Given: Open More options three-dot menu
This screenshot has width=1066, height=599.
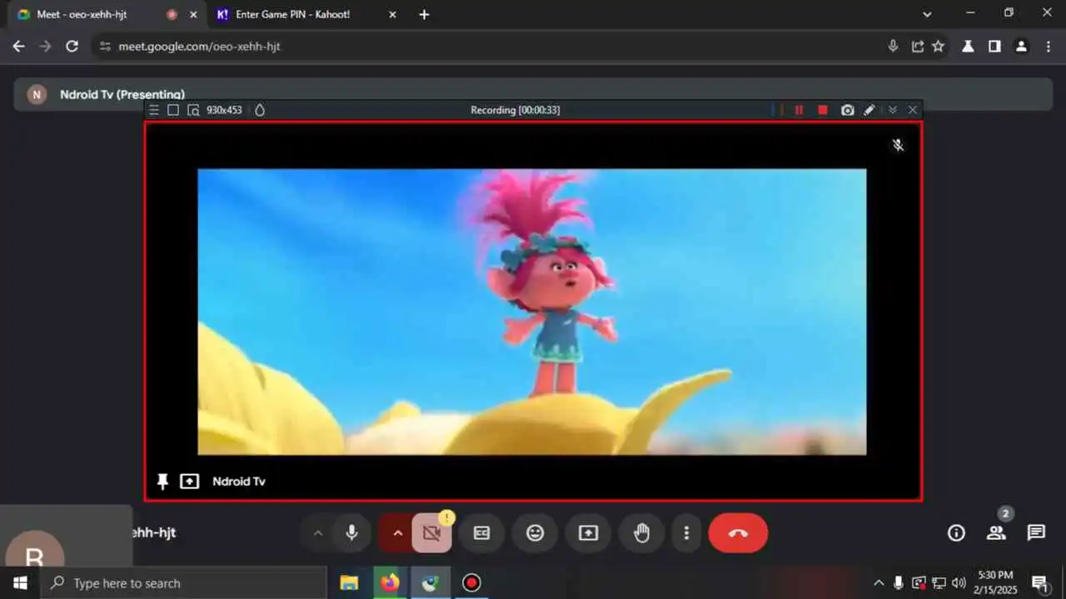Looking at the screenshot, I should [686, 533].
